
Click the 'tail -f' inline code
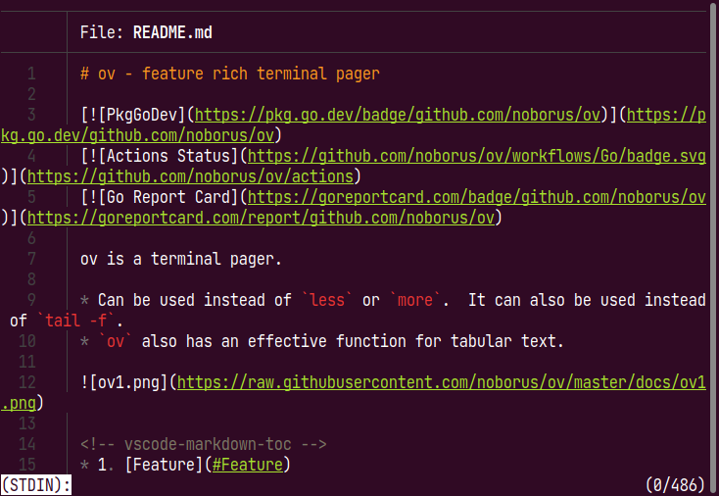[75, 322]
